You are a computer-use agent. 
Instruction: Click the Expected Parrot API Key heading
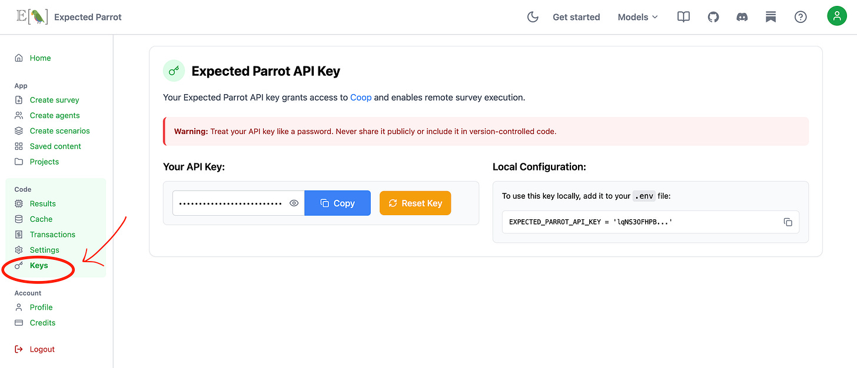click(266, 71)
